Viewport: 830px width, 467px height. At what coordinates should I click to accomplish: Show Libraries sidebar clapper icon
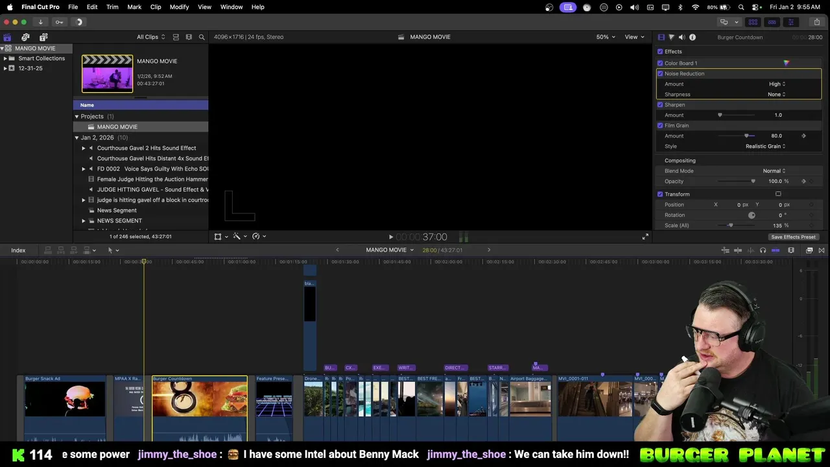[x=7, y=37]
